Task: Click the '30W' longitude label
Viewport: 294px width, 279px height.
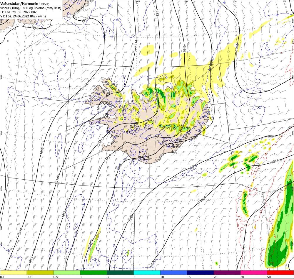Action: tap(1, 228)
